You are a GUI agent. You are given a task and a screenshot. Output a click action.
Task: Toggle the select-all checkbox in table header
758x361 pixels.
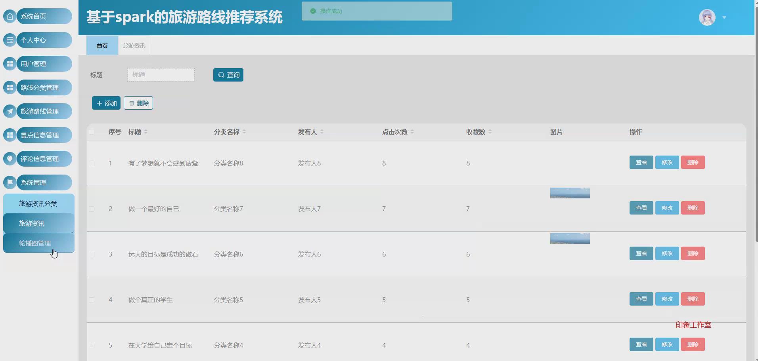coord(92,132)
